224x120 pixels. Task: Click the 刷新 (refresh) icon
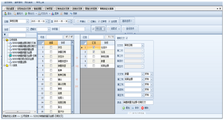pyautogui.click(x=71, y=13)
